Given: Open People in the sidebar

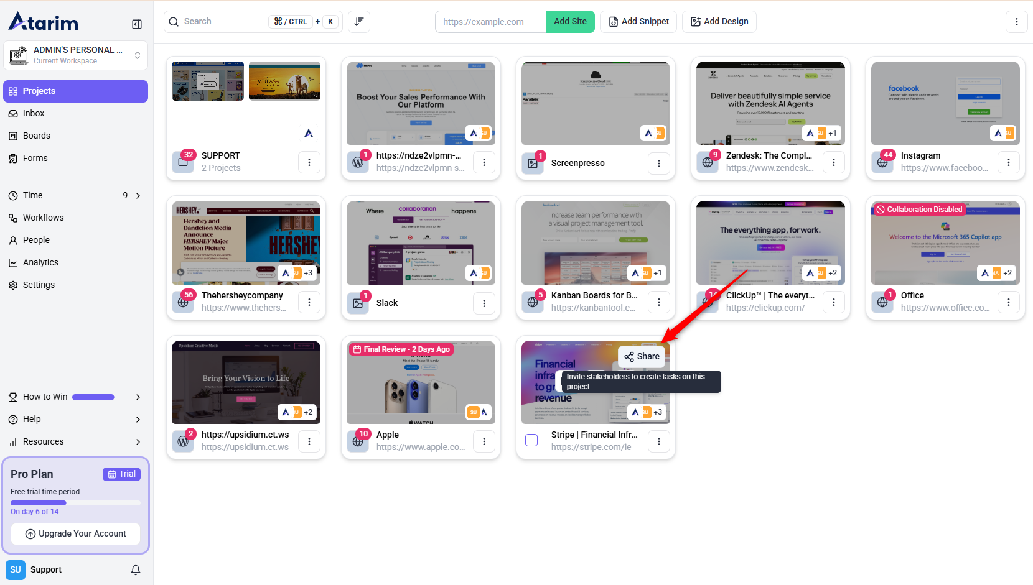Looking at the screenshot, I should pyautogui.click(x=75, y=240).
